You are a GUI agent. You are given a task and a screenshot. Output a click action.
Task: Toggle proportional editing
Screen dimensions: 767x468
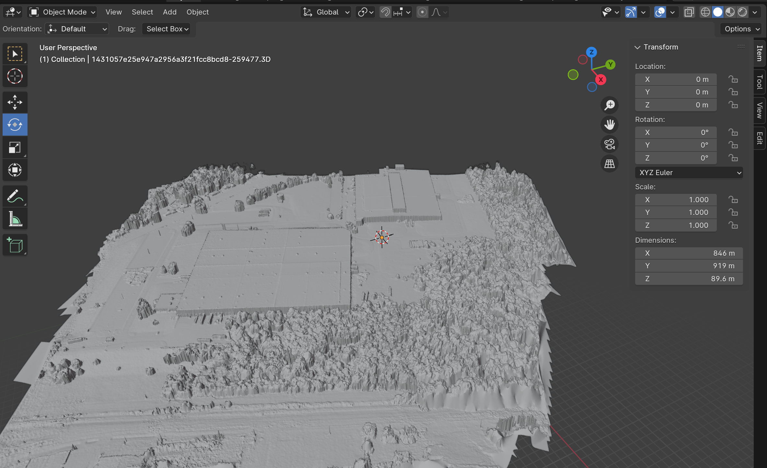pyautogui.click(x=422, y=12)
